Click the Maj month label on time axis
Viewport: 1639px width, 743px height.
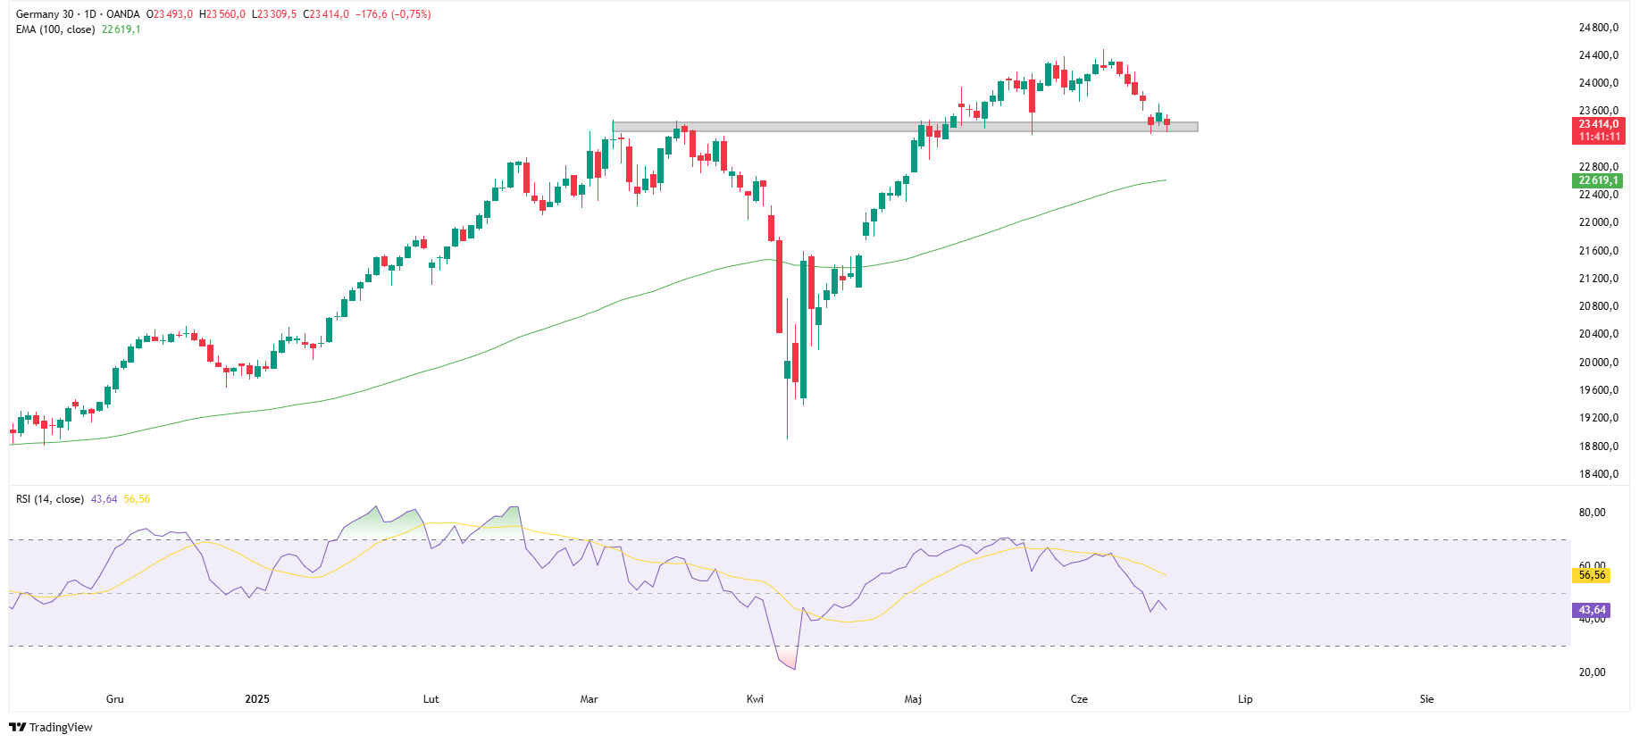[x=913, y=699]
